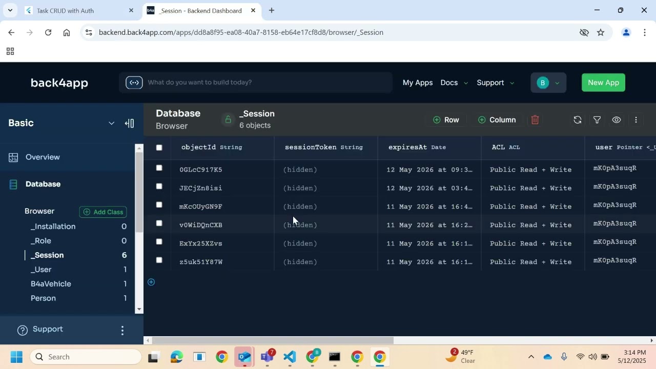
Task: Delete selected rows with the trash icon
Action: 535,120
